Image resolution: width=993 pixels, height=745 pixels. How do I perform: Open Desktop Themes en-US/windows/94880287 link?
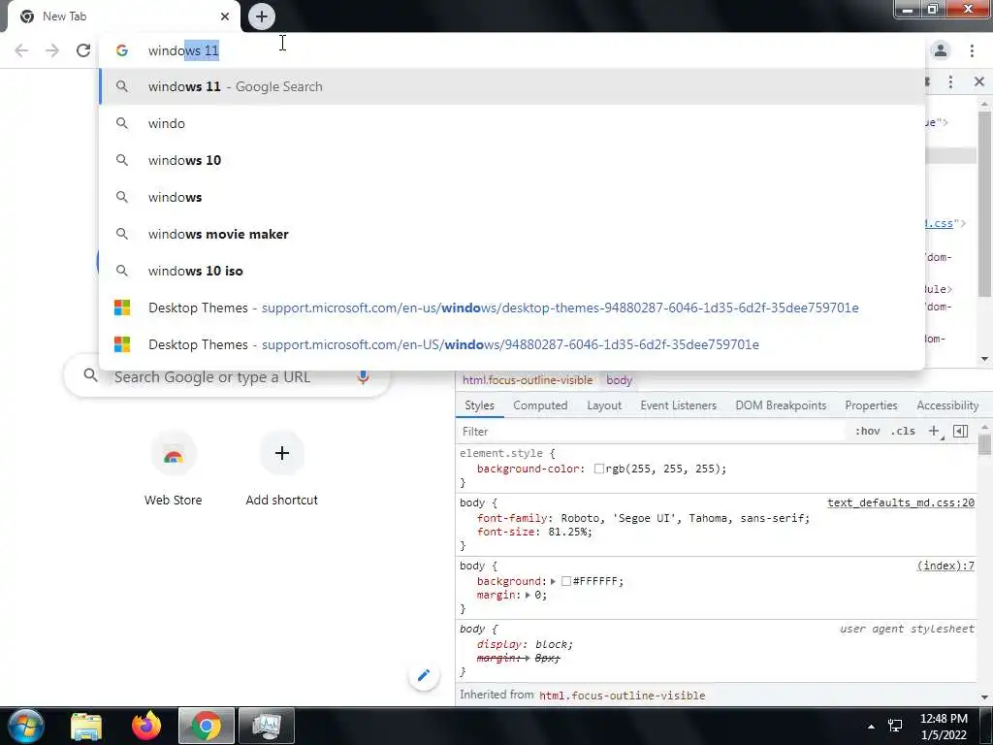coord(512,344)
